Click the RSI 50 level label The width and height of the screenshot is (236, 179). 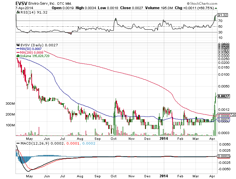[220, 27]
